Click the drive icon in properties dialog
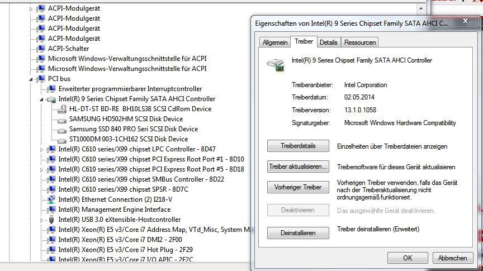The image size is (483, 271). (276, 65)
